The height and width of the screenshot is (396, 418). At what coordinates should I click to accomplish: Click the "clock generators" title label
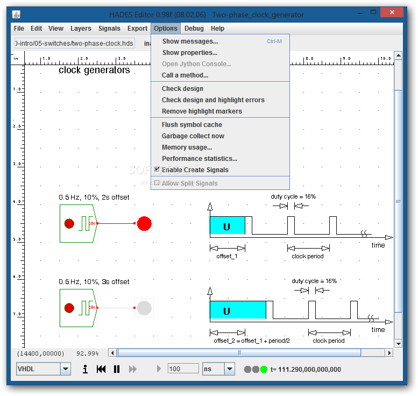94,70
